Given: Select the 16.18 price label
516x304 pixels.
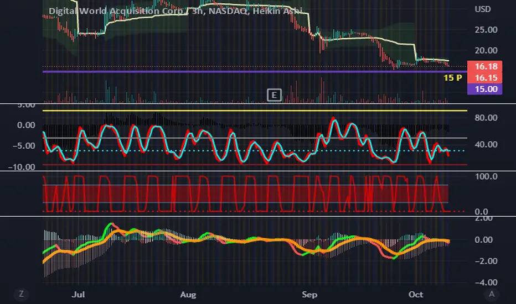Looking at the screenshot, I should [485, 66].
